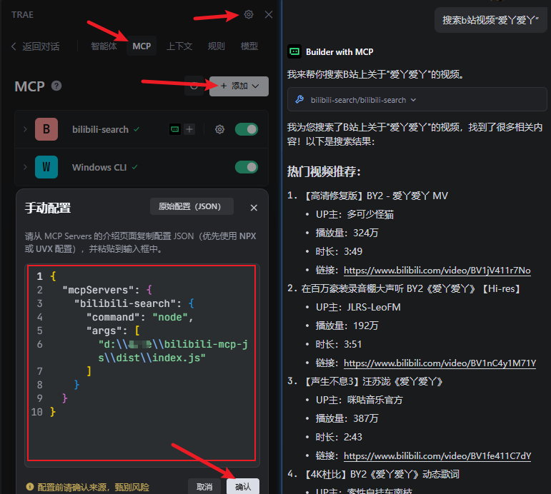Click the 手动配置 dialog title
551x494 pixels.
tap(48, 208)
